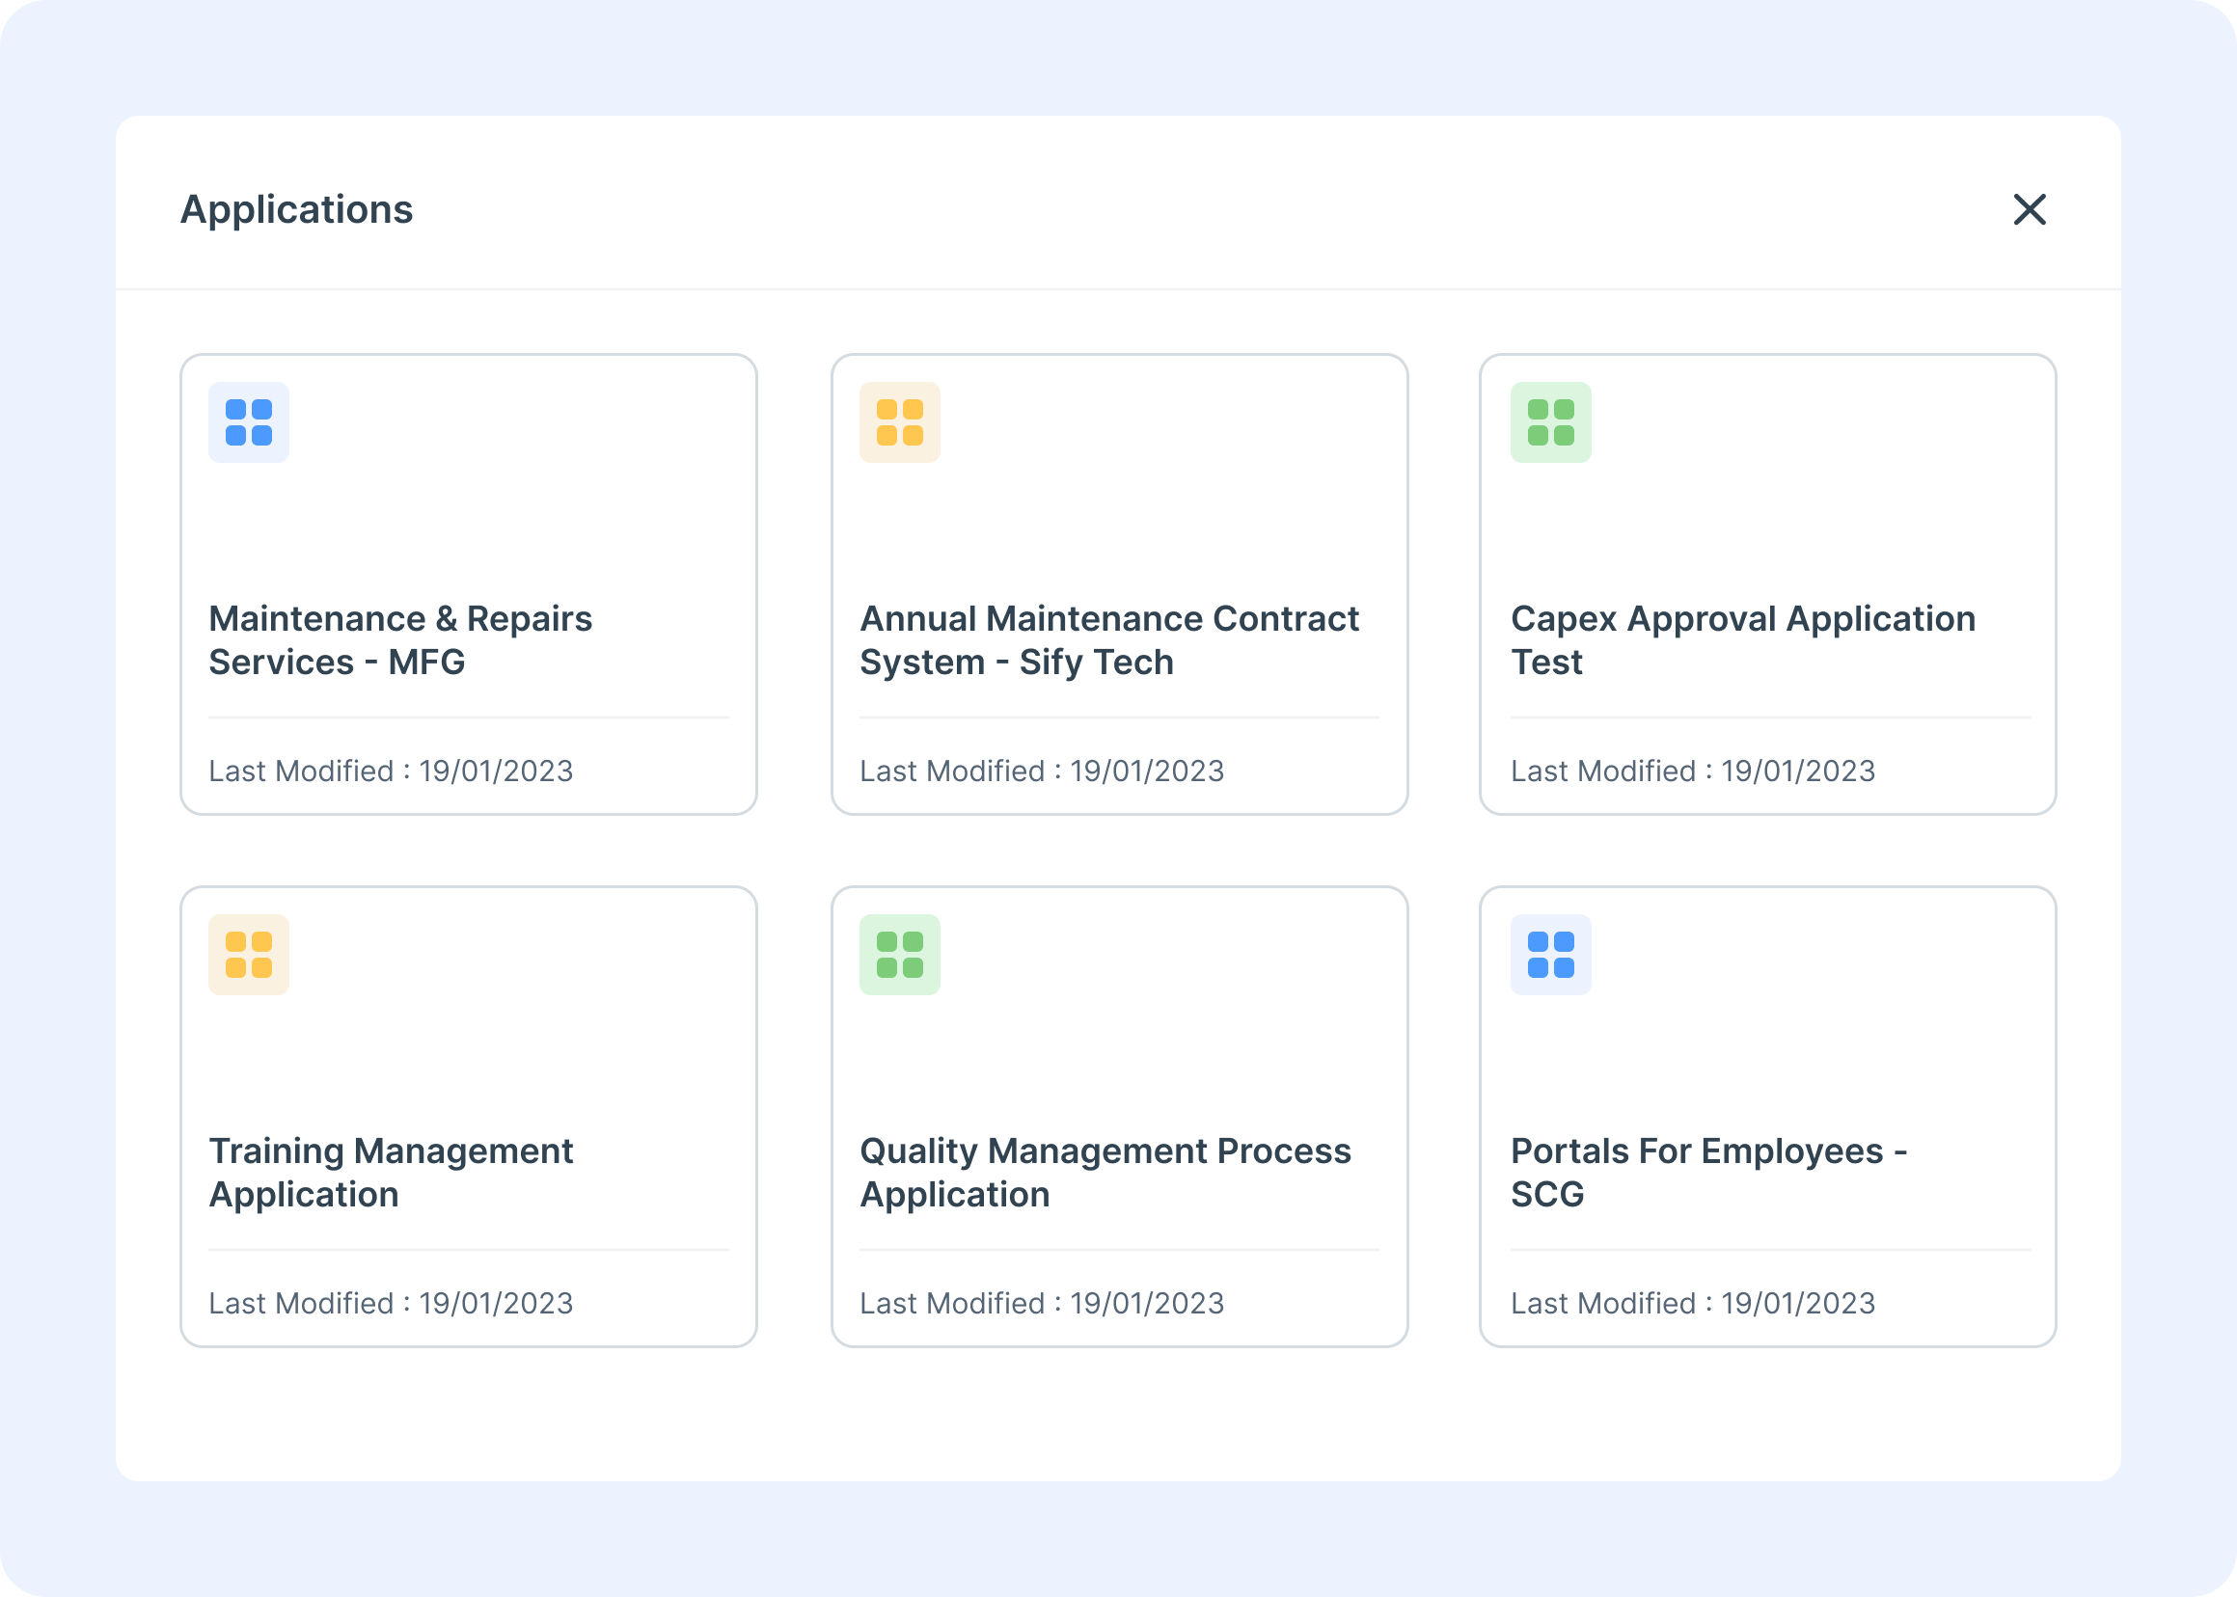Click Last Modified date on Capex Approval card
Viewport: 2237px width, 1597px height.
(x=1692, y=771)
